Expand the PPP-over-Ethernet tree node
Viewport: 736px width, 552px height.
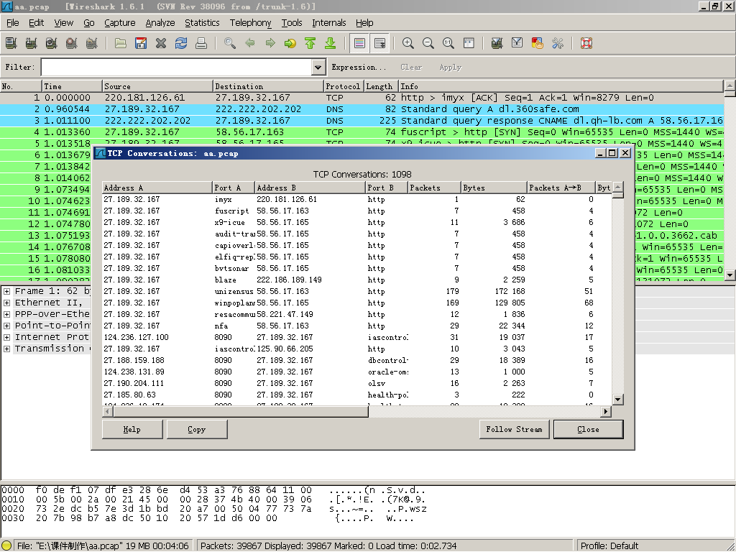pyautogui.click(x=7, y=315)
